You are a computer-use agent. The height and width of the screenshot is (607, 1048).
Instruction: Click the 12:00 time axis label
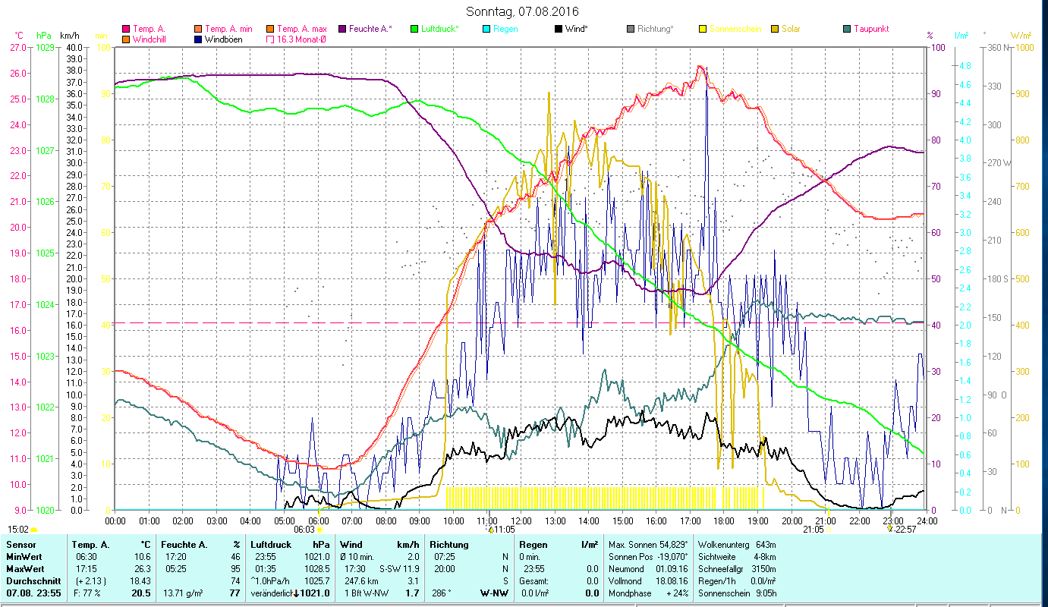(x=521, y=521)
